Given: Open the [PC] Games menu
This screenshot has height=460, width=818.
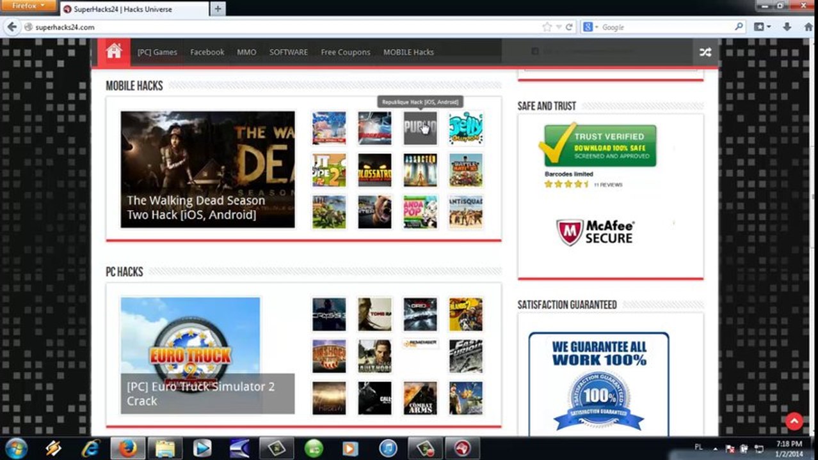Looking at the screenshot, I should pos(157,52).
